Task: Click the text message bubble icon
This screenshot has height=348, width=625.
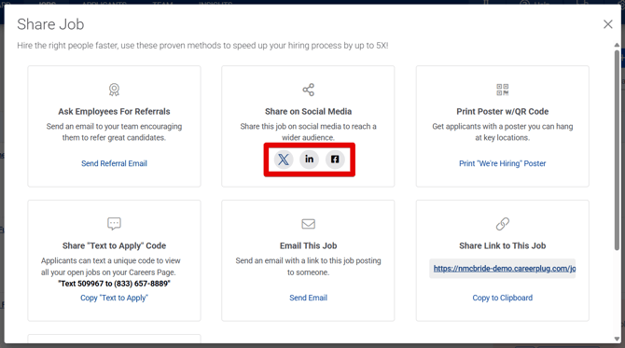Action: (114, 224)
